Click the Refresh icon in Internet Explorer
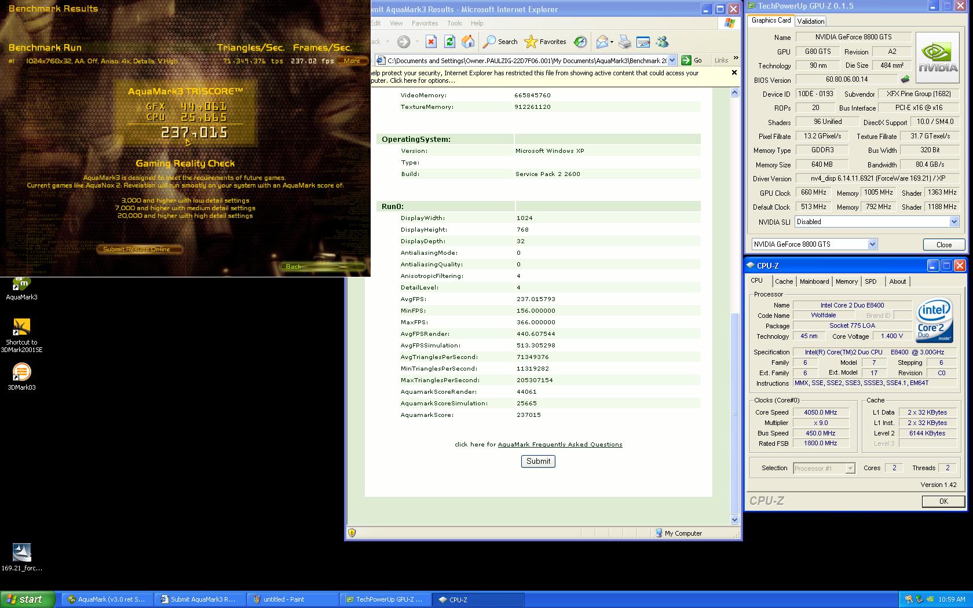 point(449,42)
